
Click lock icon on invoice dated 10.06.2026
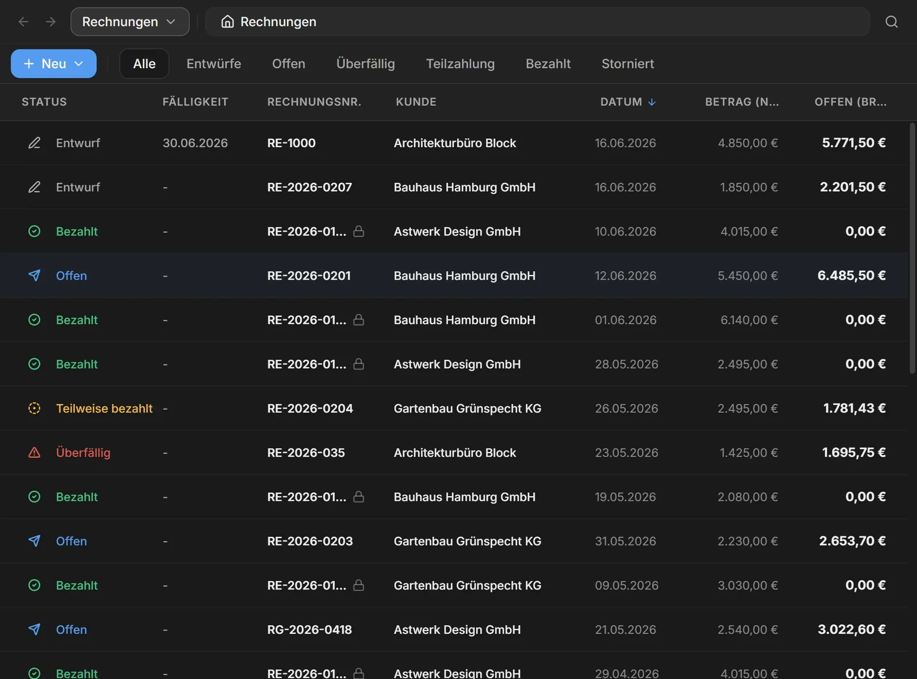[359, 231]
